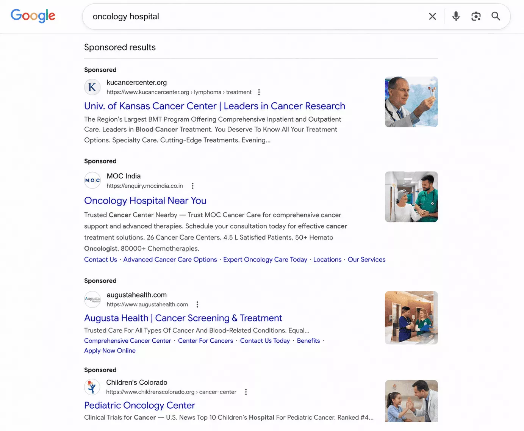Open more options for Children's Colorado ad
524x431 pixels.
click(x=246, y=392)
